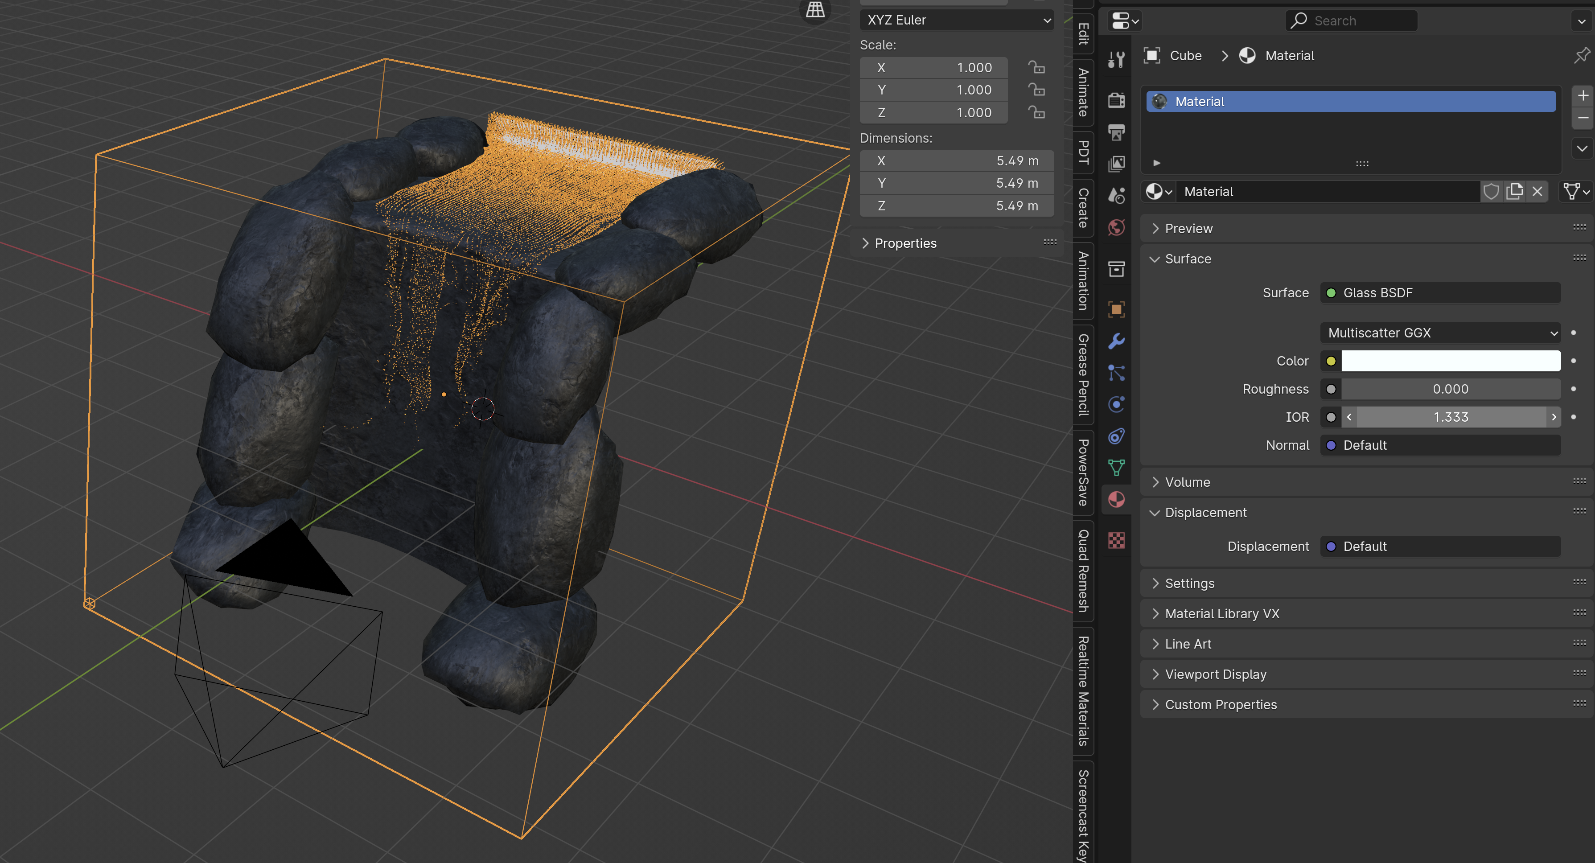
Task: Switch to the Grease Pencil sidebar tab
Action: pos(1083,374)
